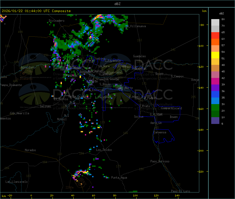Click the Guadales location label
This screenshot has height=199, width=235.
pos(139,56)
